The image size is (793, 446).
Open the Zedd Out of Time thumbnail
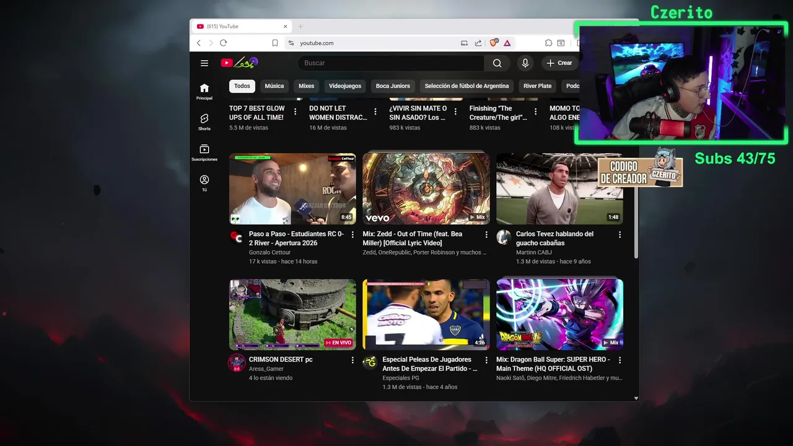coord(426,189)
